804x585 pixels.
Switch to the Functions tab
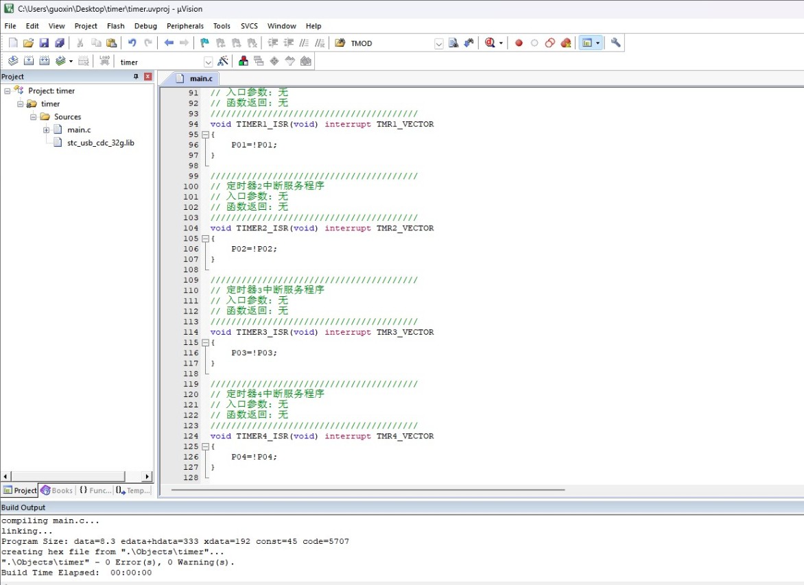point(95,490)
